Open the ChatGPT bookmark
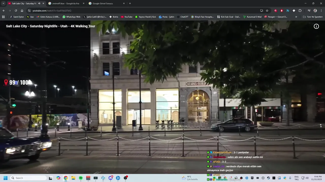 pyautogui.click(x=182, y=17)
